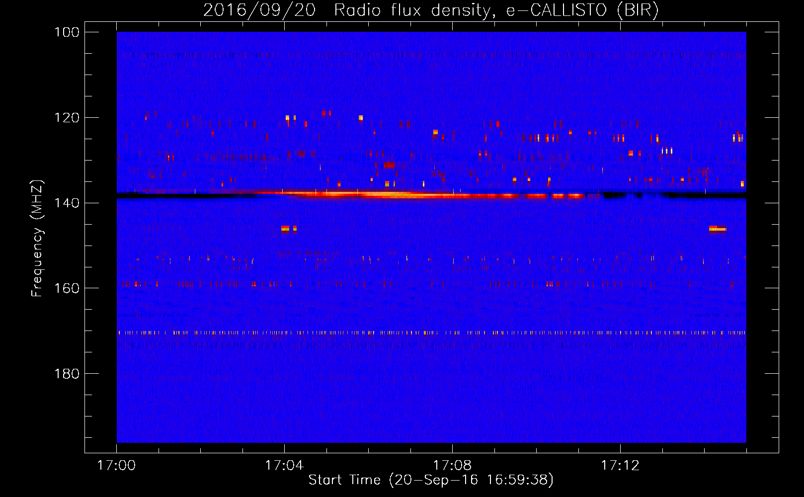Click the 'Frequency (MHZ)' axis label
804x497 pixels.
[x=37, y=239]
